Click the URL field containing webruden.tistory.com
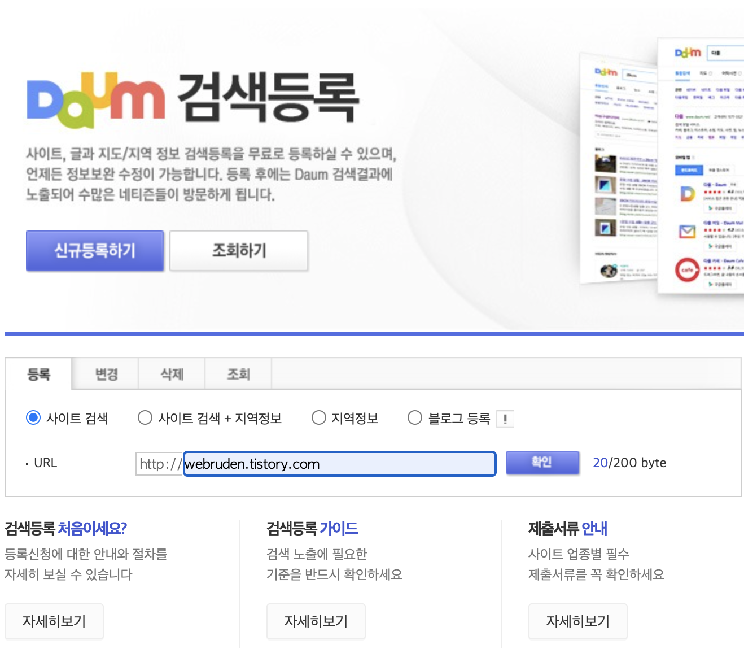Image resolution: width=744 pixels, height=653 pixels. [x=340, y=464]
